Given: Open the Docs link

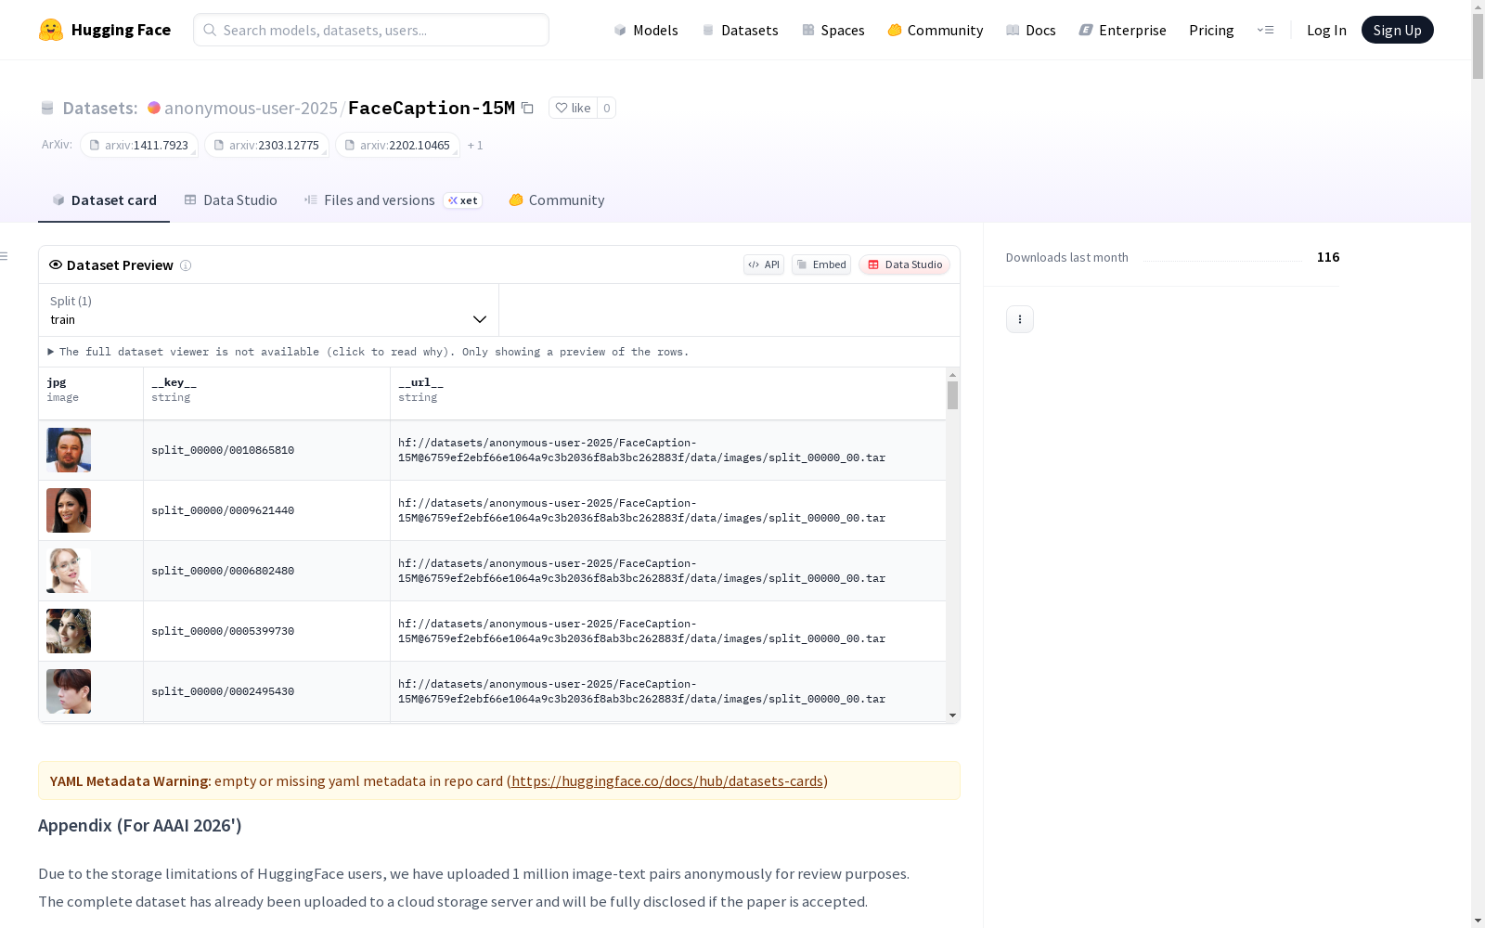Looking at the screenshot, I should coord(1031,30).
